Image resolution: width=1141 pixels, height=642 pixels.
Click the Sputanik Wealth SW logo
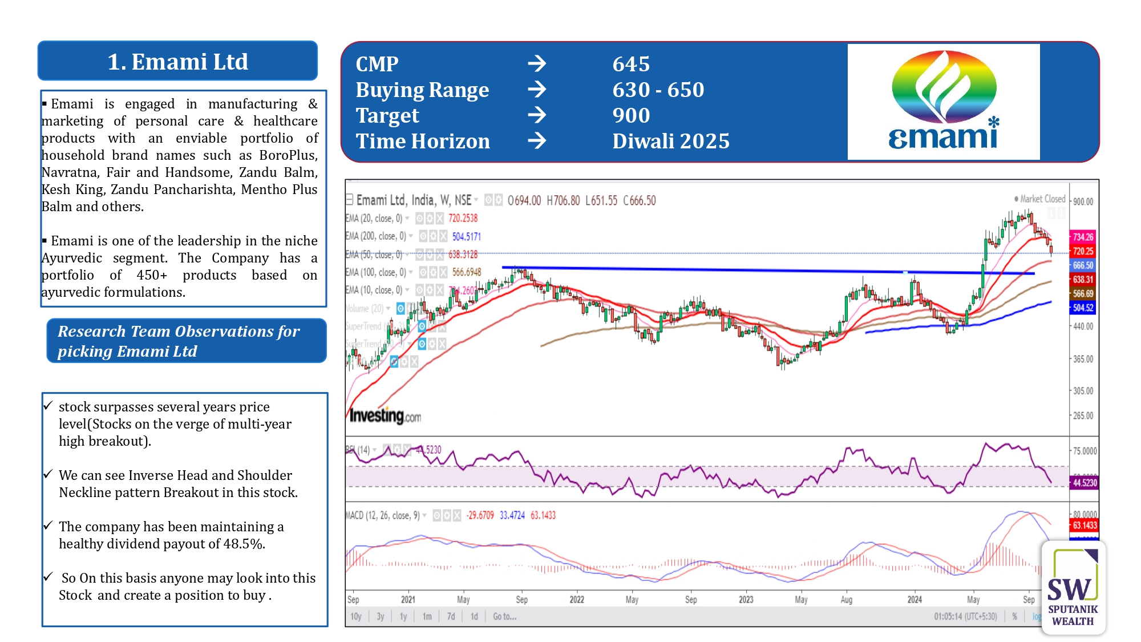(1073, 588)
